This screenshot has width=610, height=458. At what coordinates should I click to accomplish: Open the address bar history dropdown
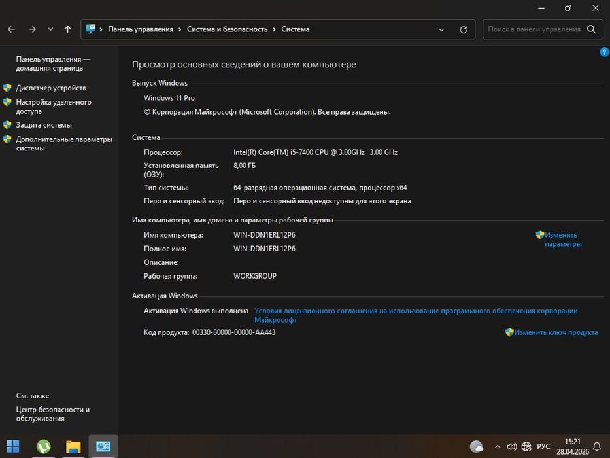click(441, 29)
